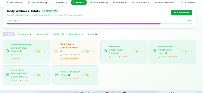Delete the Read 15 Minutes habit
Image resolution: width=203 pixels, height=93 pixels.
93,75
